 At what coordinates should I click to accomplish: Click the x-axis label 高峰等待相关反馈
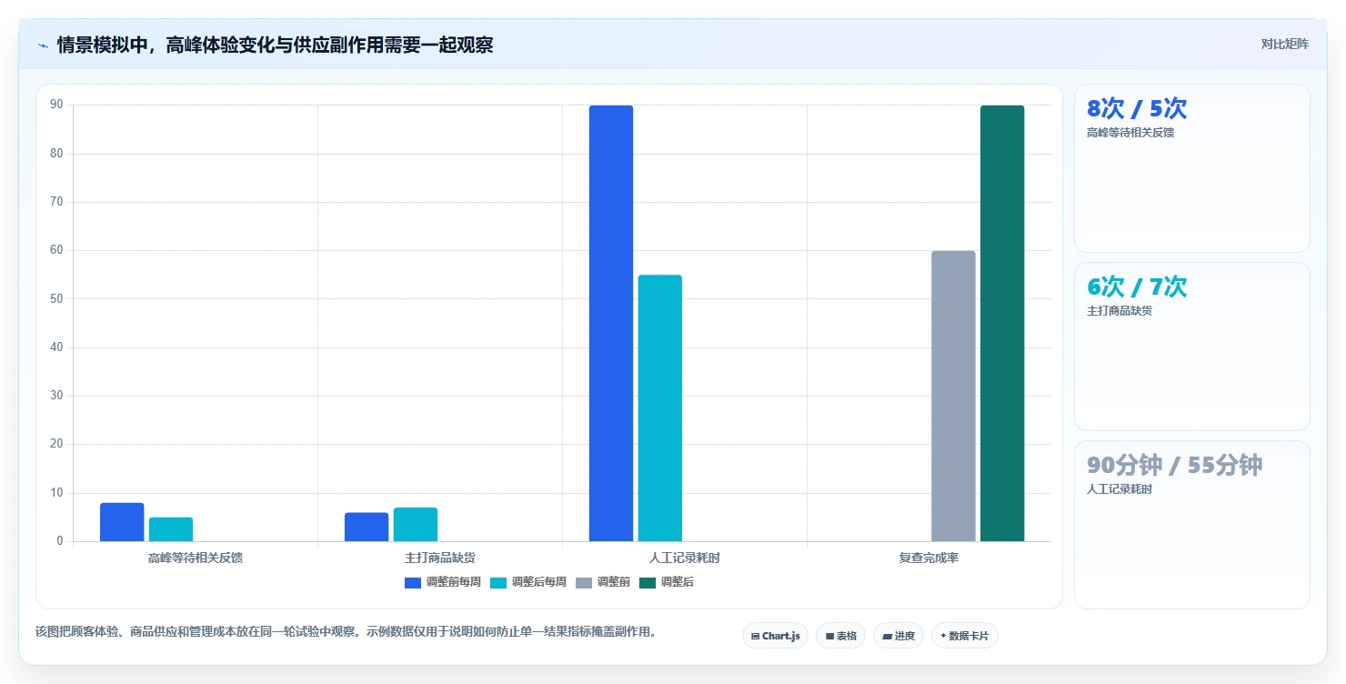pos(196,558)
